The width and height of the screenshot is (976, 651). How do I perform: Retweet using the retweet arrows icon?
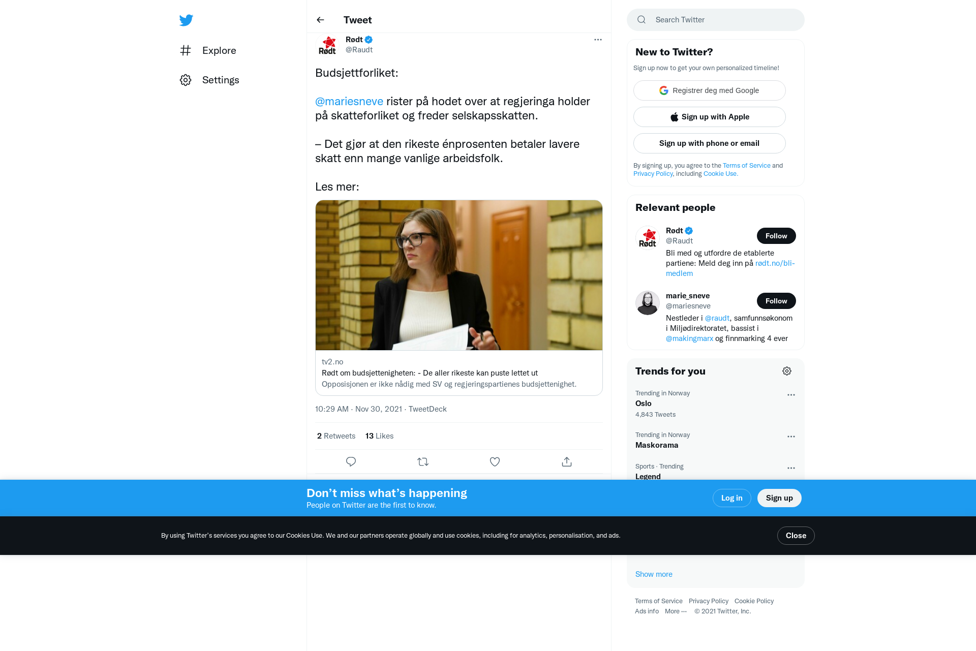click(x=423, y=462)
